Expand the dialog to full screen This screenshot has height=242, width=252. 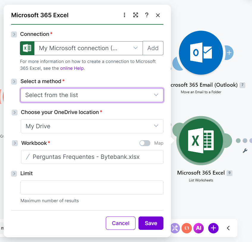(x=136, y=15)
